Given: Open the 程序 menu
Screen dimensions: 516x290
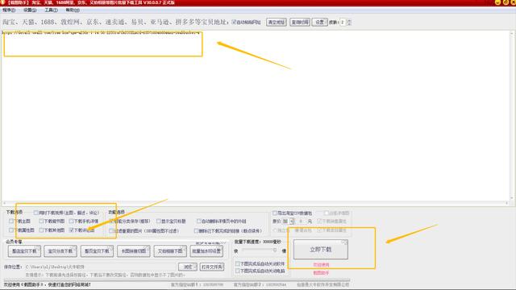Looking at the screenshot, I should pos(9,10).
